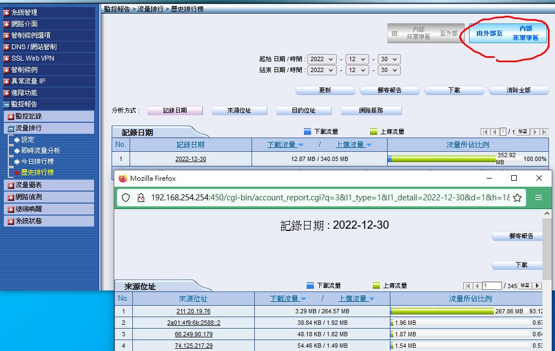Select the 由外部至內部非軍事區 direction toggle
The image size is (555, 351).
507,33
